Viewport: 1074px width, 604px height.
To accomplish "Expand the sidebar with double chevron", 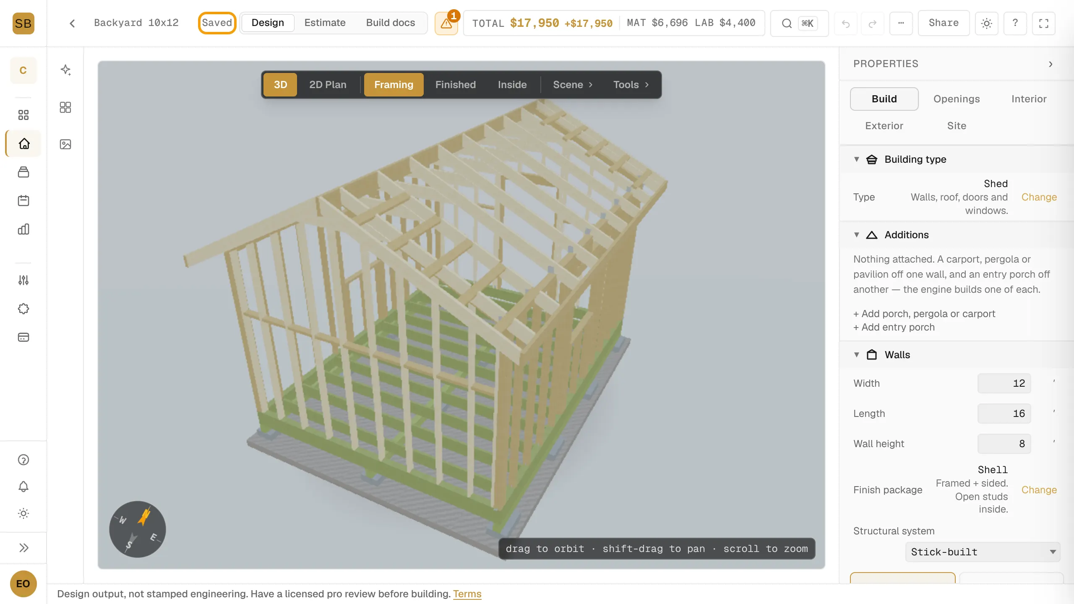I will (x=23, y=548).
